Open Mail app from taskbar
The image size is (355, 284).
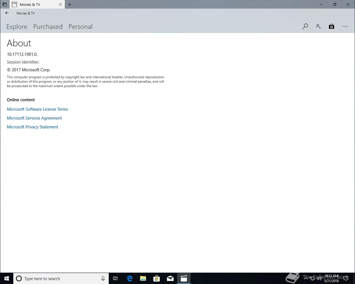pyautogui.click(x=170, y=278)
